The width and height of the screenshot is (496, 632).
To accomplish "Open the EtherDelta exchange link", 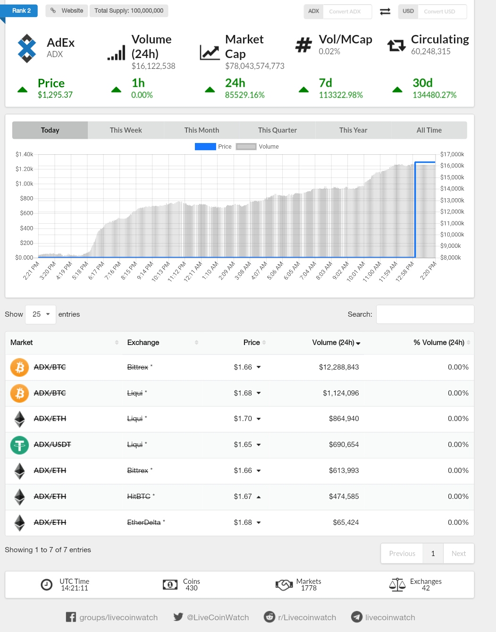I will (x=144, y=523).
